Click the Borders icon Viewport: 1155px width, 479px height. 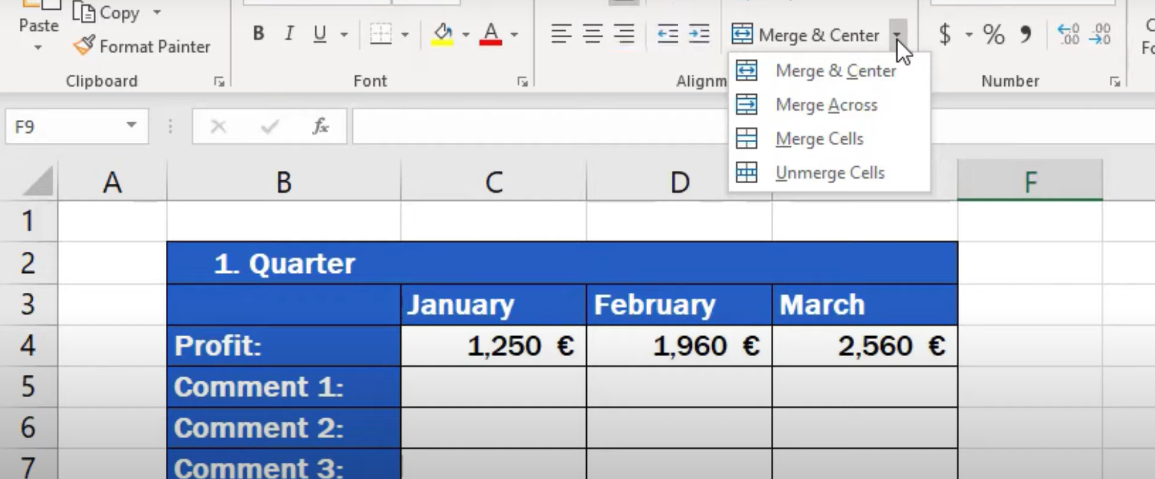[381, 34]
